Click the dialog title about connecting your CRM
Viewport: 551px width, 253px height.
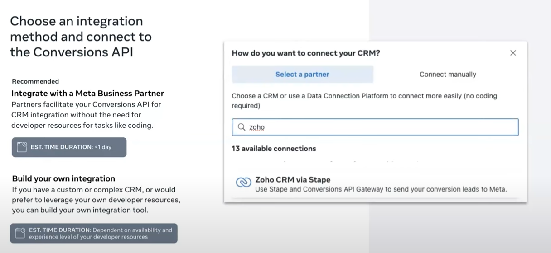pos(306,53)
